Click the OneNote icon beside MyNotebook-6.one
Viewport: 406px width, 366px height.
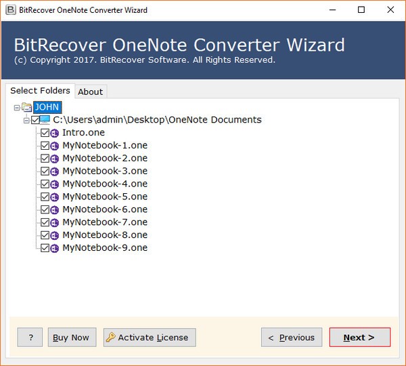(x=54, y=209)
